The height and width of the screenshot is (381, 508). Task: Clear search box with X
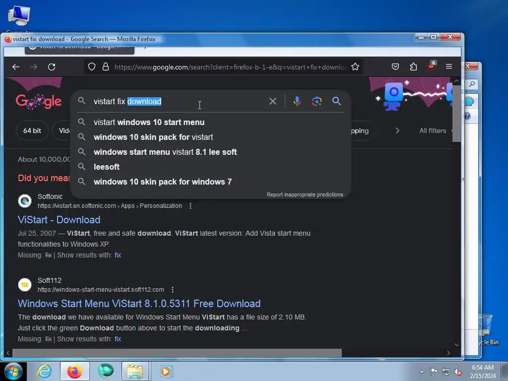tap(273, 101)
